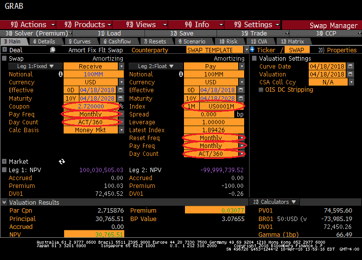This screenshot has width=362, height=260.
Task: Open Leg 2 Pay direction dropdown
Action: pyautogui.click(x=242, y=67)
